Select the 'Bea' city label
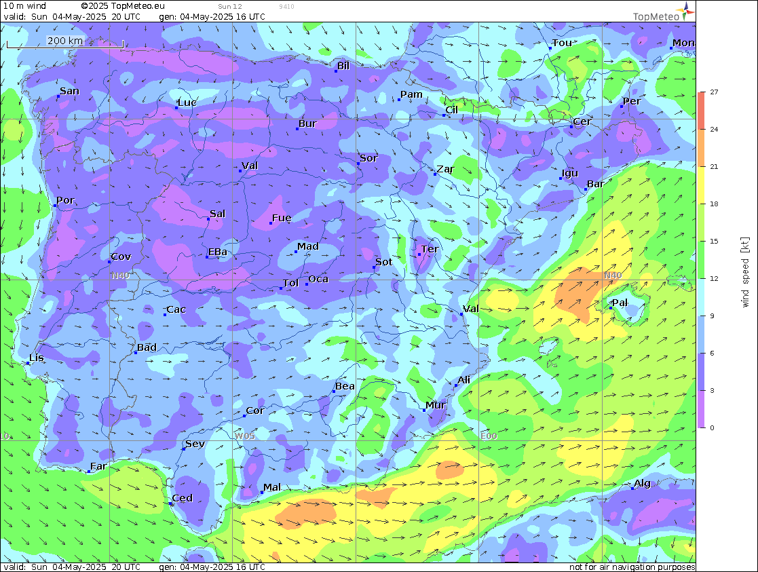 [345, 386]
